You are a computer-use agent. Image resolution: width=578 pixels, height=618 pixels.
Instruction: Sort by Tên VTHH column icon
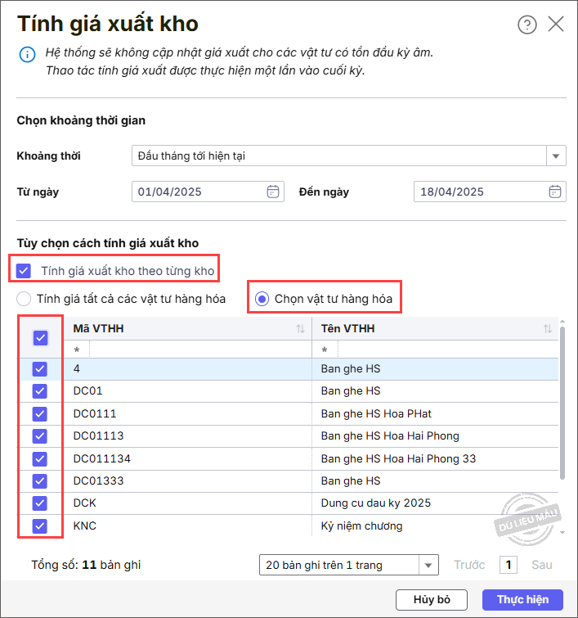pos(547,329)
